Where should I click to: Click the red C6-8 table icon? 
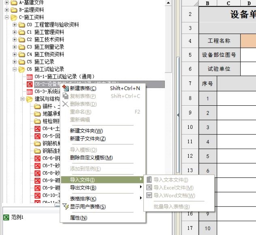[x=37, y=173]
